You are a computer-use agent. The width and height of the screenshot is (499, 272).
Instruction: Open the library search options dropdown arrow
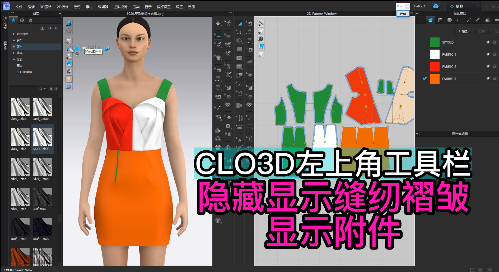point(45,89)
